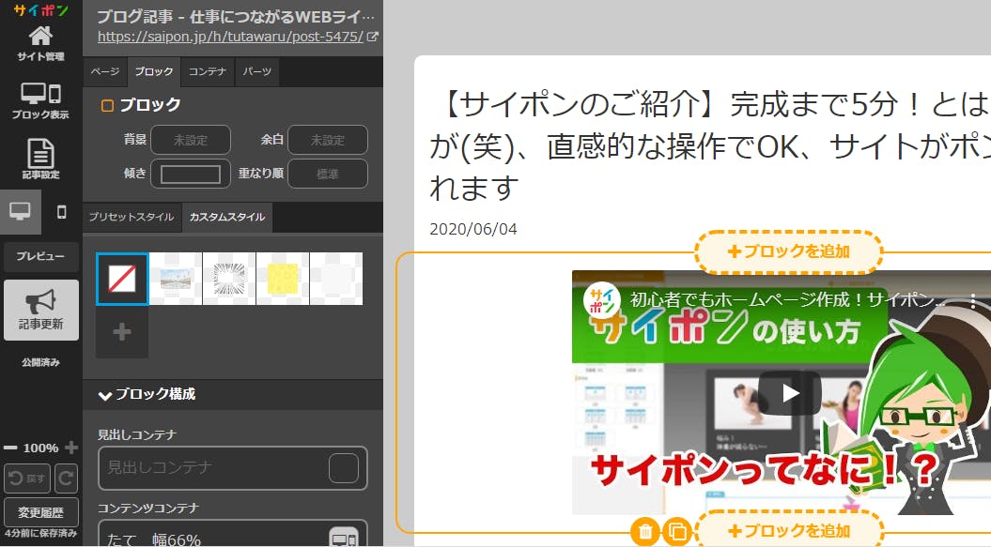
Task: Open the 重なり順 dropdown
Action: coord(327,174)
